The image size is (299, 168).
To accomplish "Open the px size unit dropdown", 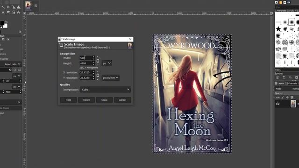I will click(x=107, y=63).
